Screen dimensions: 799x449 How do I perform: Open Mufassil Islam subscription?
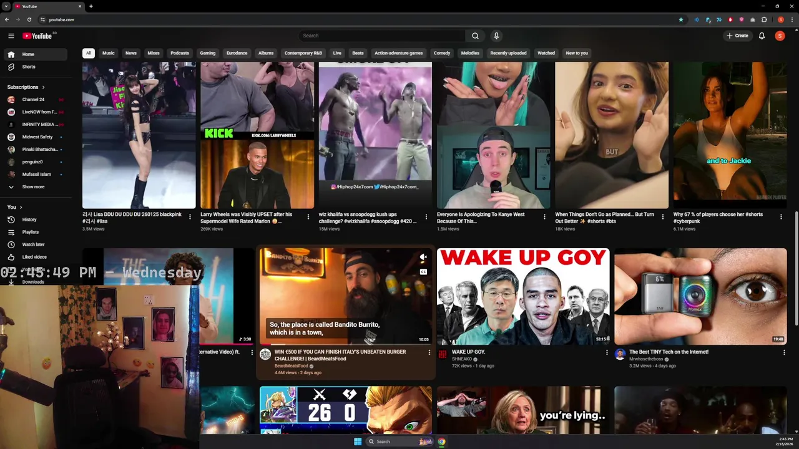click(x=36, y=175)
